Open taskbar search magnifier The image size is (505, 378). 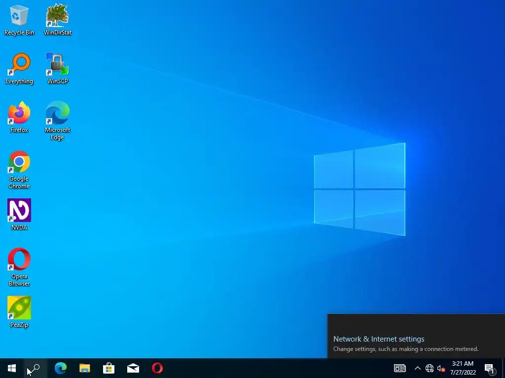pos(36,368)
